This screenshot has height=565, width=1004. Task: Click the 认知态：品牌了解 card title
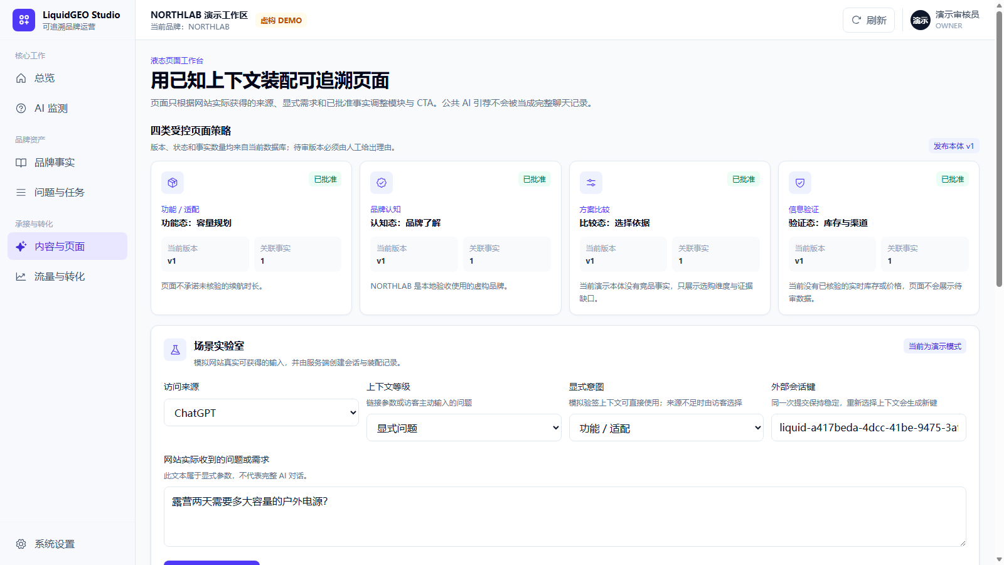405,223
